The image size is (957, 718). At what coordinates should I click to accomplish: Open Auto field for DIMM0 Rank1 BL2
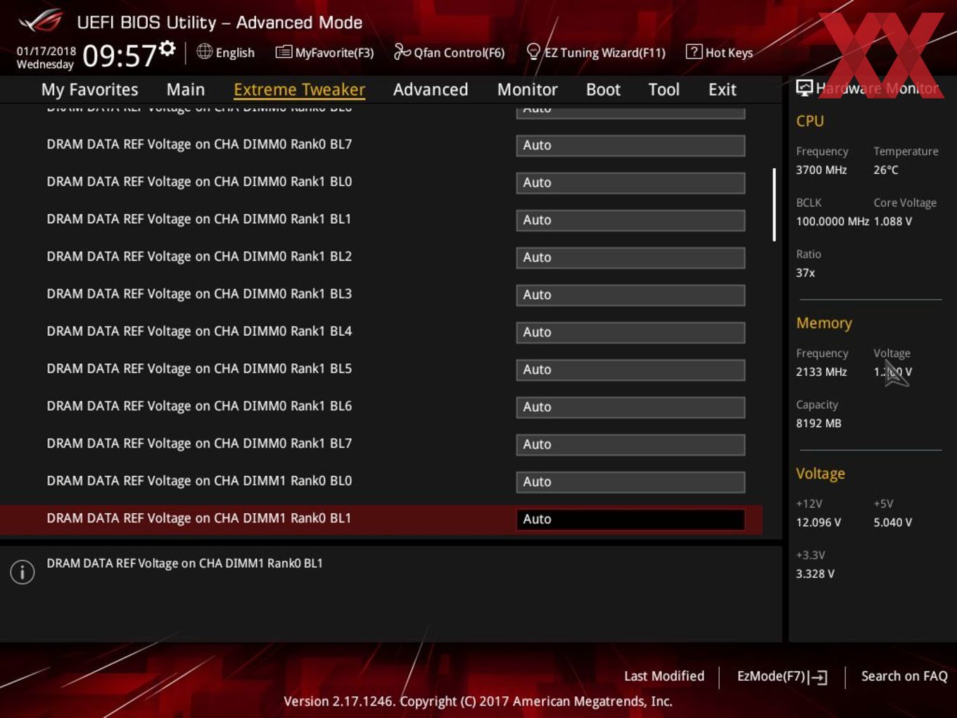[x=630, y=257]
